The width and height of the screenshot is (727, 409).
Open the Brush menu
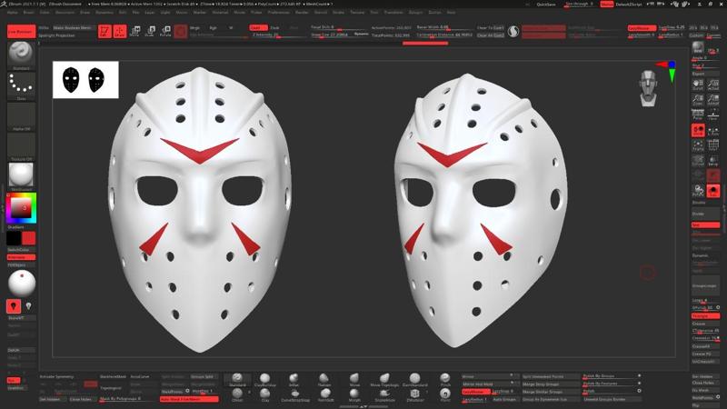[29, 13]
